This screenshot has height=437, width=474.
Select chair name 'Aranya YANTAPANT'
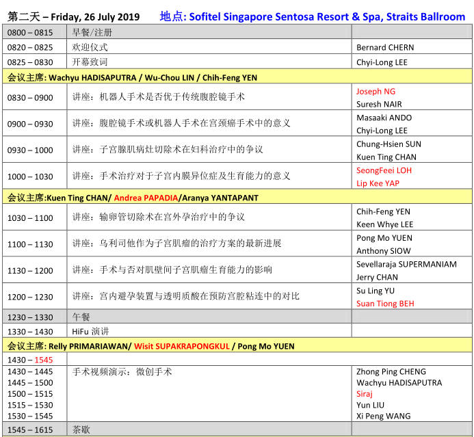coord(220,198)
